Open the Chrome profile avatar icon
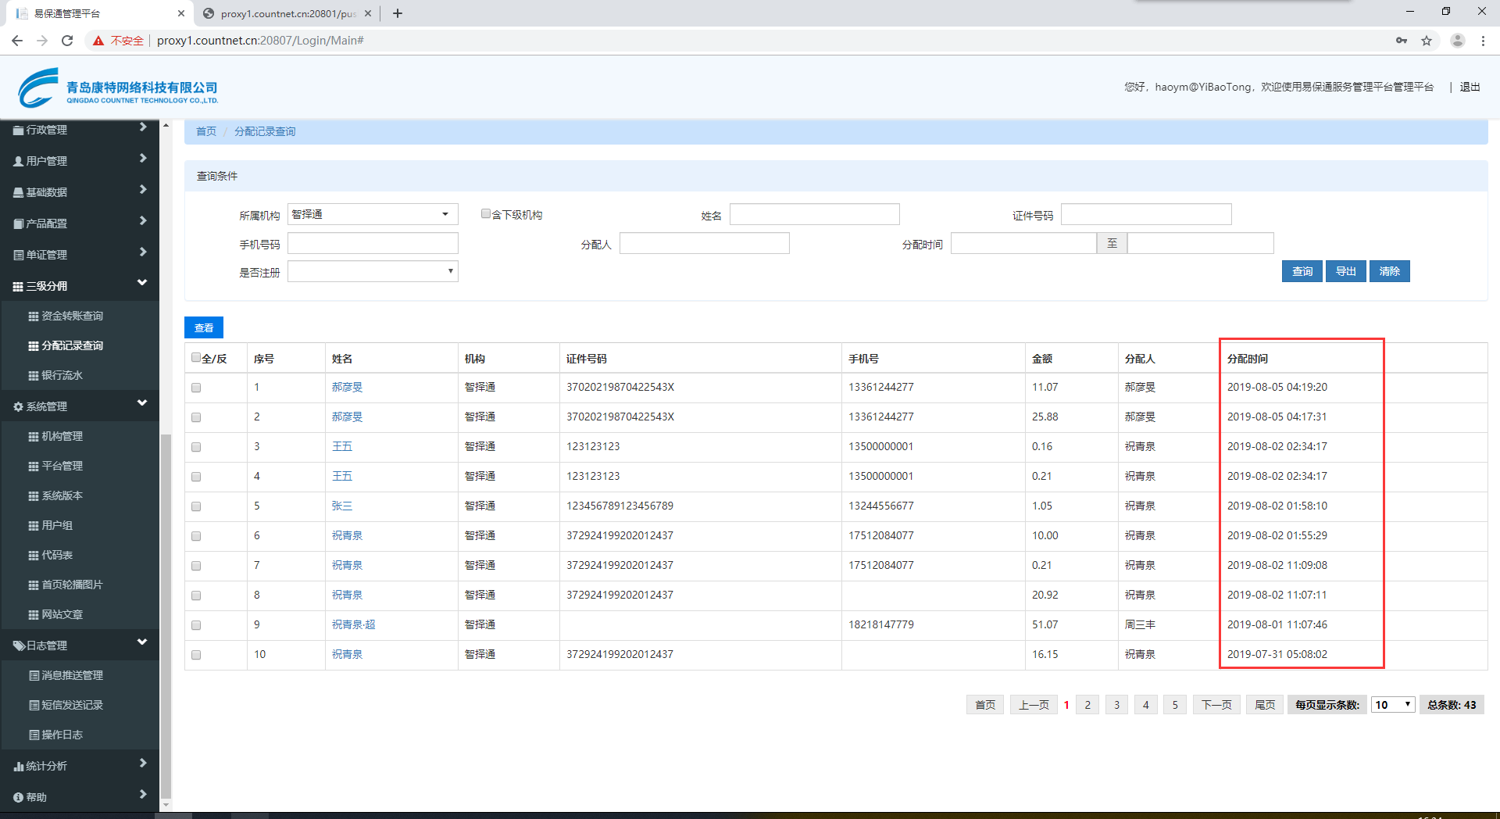The width and height of the screenshot is (1500, 819). coord(1457,41)
